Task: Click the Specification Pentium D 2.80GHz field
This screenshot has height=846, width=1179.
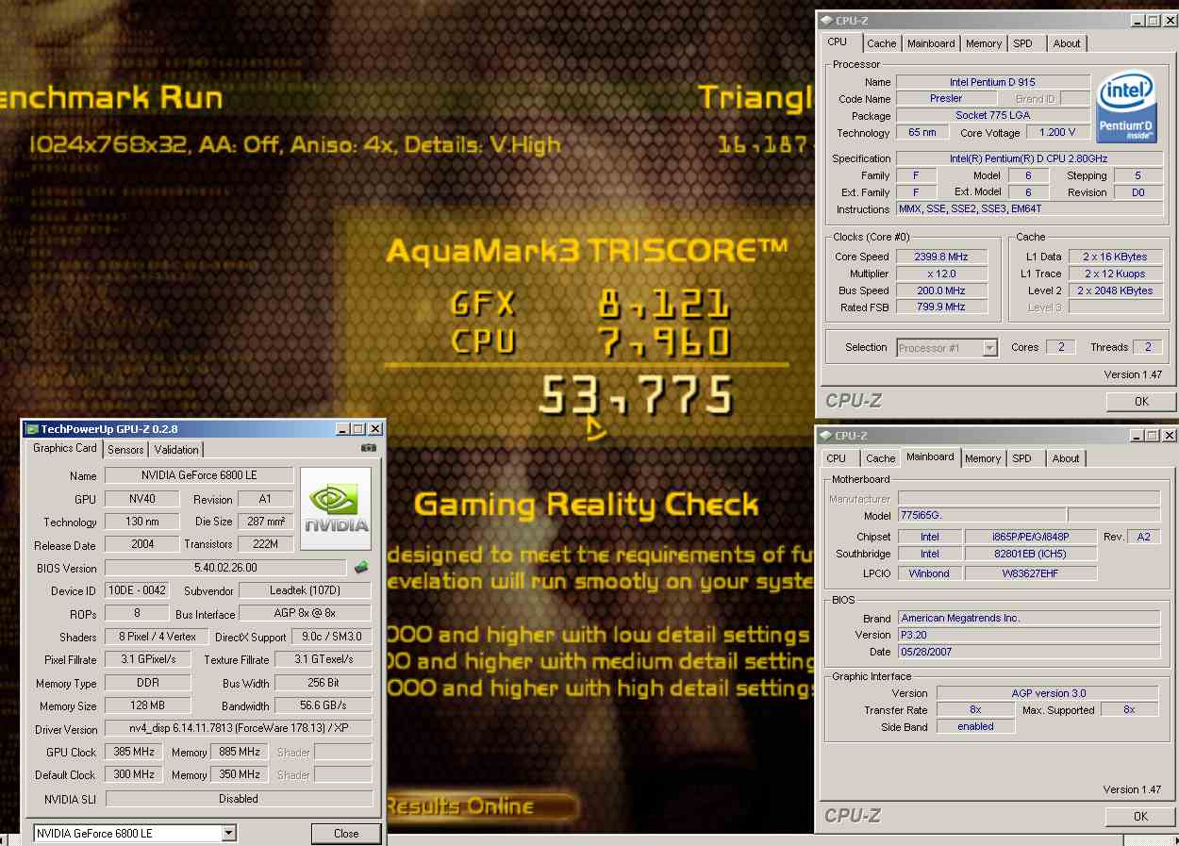Action: tap(1029, 158)
